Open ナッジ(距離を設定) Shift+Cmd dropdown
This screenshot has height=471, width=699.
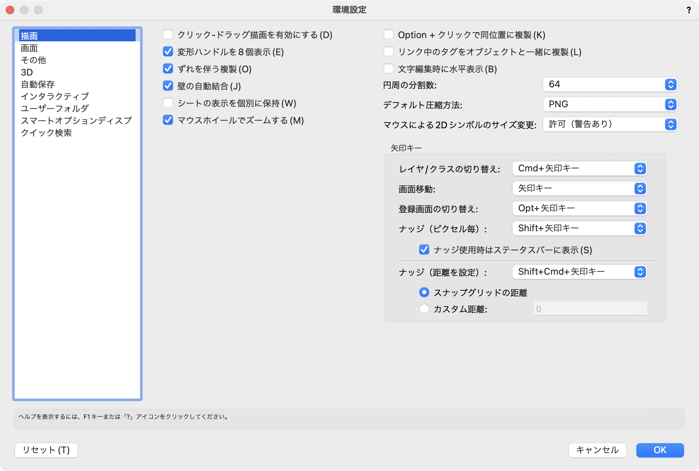579,272
